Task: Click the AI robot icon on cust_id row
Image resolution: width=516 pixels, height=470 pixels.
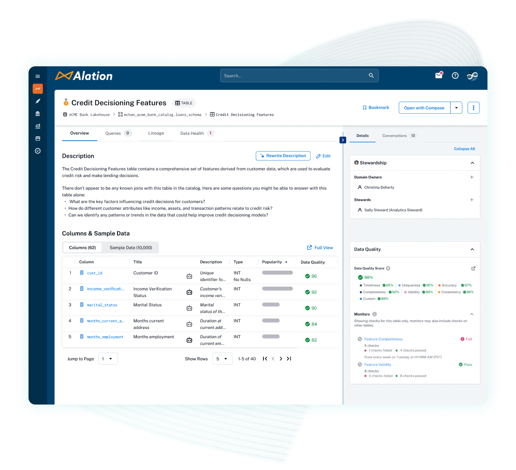Action: coord(189,276)
